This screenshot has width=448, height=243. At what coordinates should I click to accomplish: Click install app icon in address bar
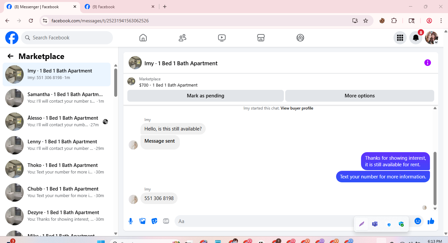pos(355,21)
